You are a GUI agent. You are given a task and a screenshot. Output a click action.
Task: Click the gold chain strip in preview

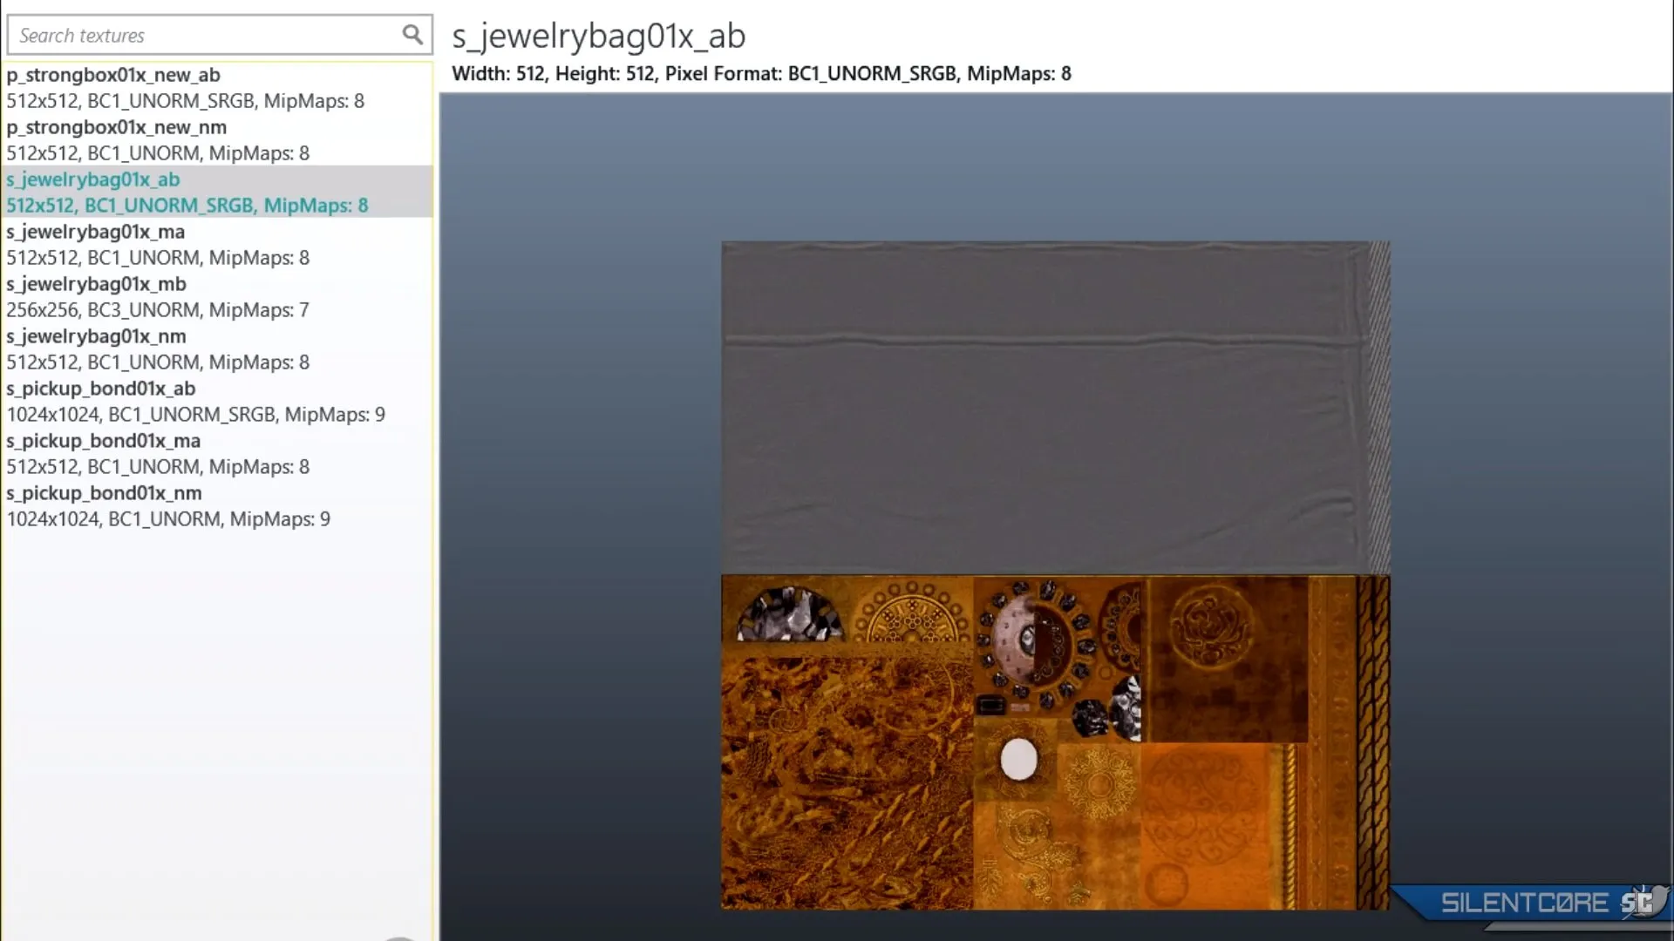click(x=1372, y=741)
